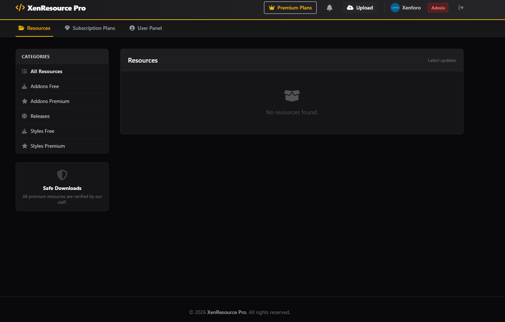Click the XenResource Pro code logo icon

pyautogui.click(x=20, y=8)
